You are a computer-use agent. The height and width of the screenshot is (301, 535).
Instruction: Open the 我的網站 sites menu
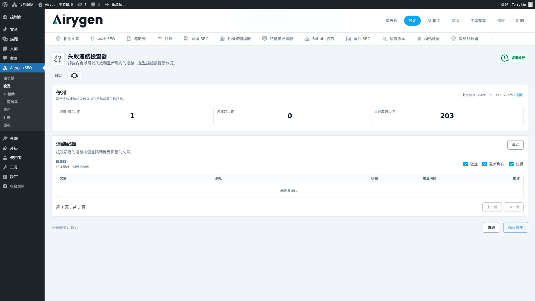(23, 4)
